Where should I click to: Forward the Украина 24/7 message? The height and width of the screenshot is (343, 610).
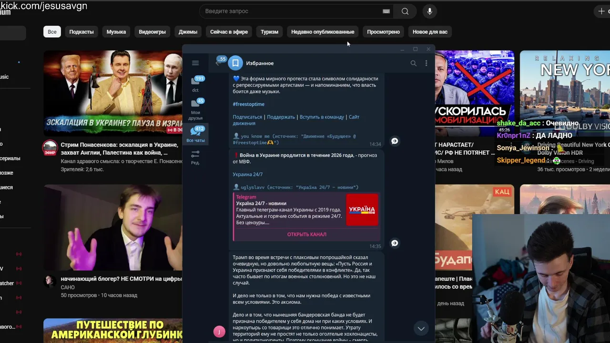395,243
